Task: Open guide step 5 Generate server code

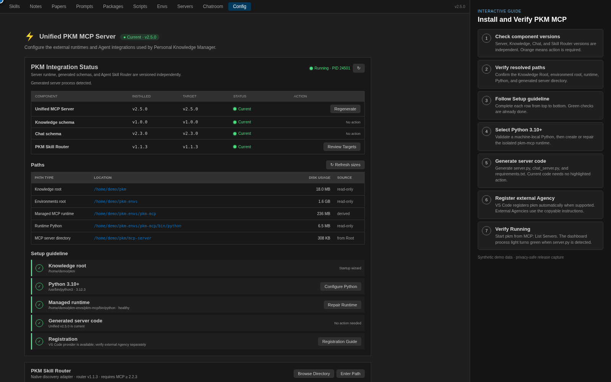Action: tap(540, 171)
